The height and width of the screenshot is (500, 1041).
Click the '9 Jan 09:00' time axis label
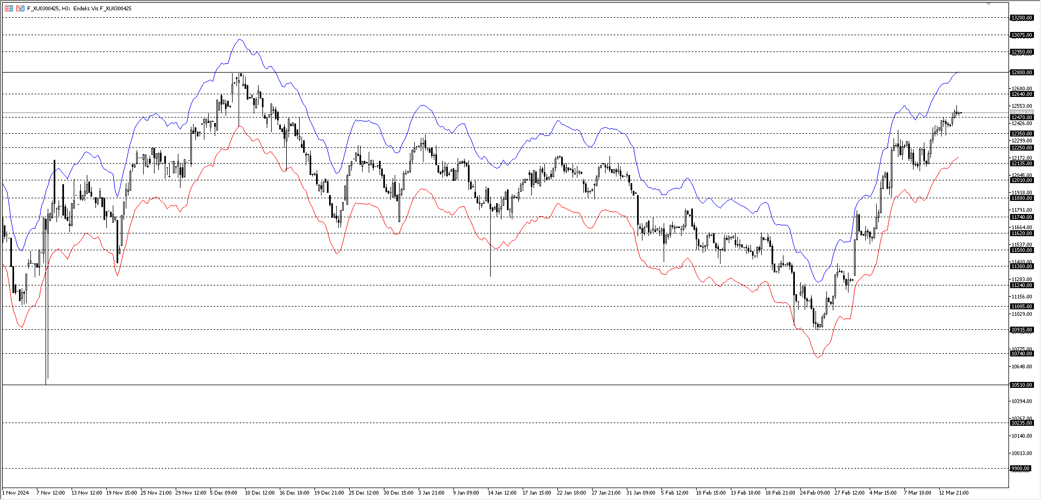pos(466,493)
